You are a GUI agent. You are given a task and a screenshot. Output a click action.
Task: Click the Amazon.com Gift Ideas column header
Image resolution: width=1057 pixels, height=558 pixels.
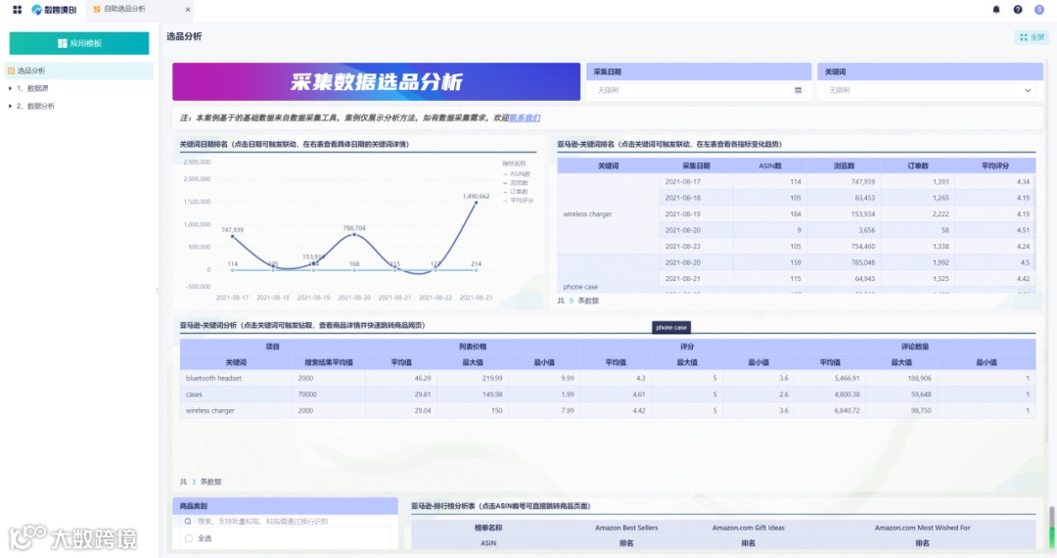point(749,528)
